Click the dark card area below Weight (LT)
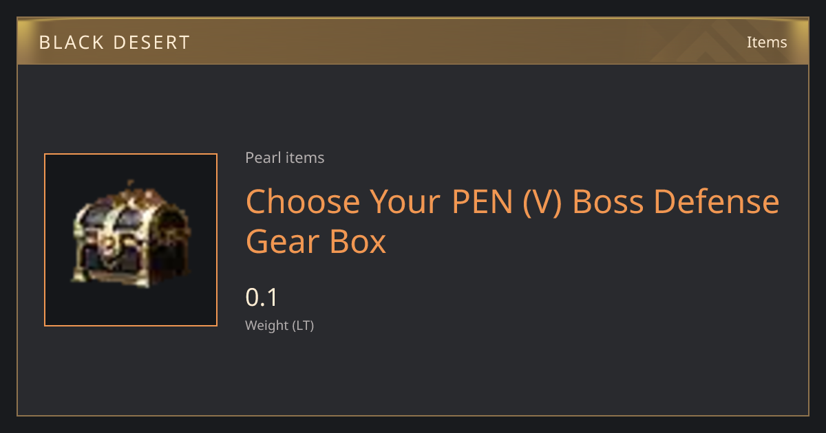 [413, 375]
